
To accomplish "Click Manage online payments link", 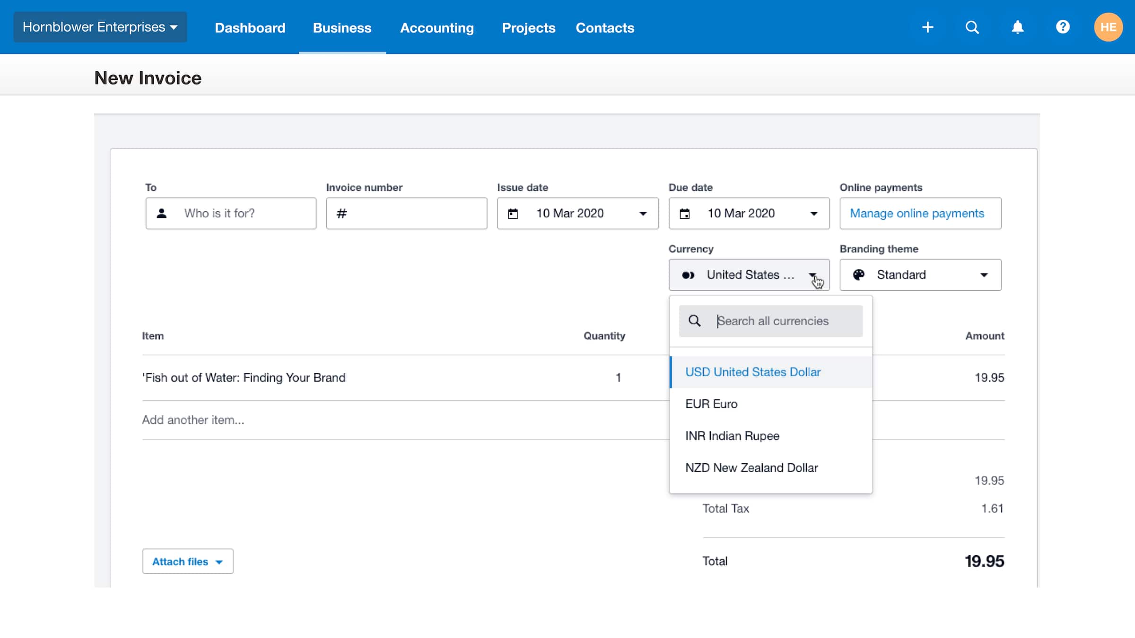I will (x=917, y=214).
